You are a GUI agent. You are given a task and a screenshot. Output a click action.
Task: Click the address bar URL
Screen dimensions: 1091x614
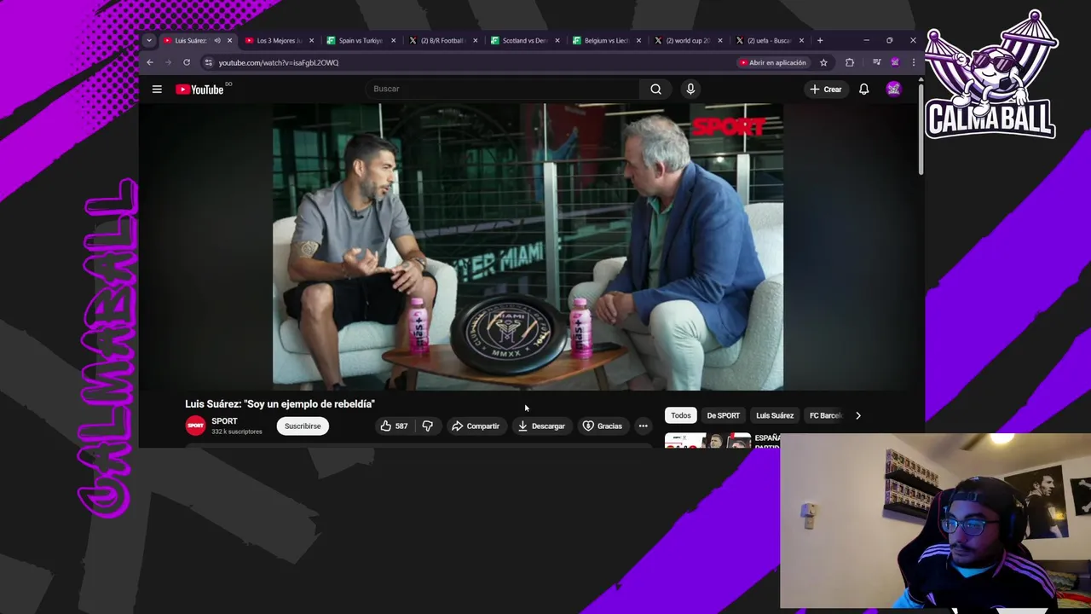[x=279, y=62]
